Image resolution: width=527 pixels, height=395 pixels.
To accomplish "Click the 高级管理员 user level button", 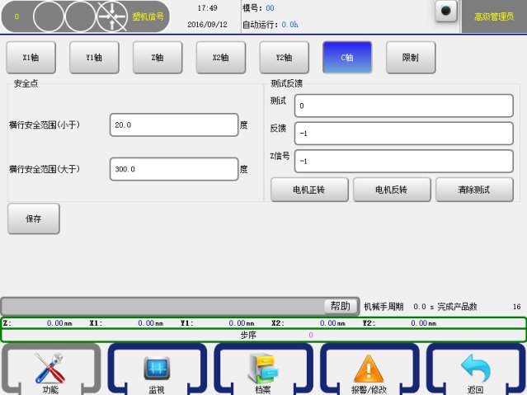I will click(x=494, y=16).
